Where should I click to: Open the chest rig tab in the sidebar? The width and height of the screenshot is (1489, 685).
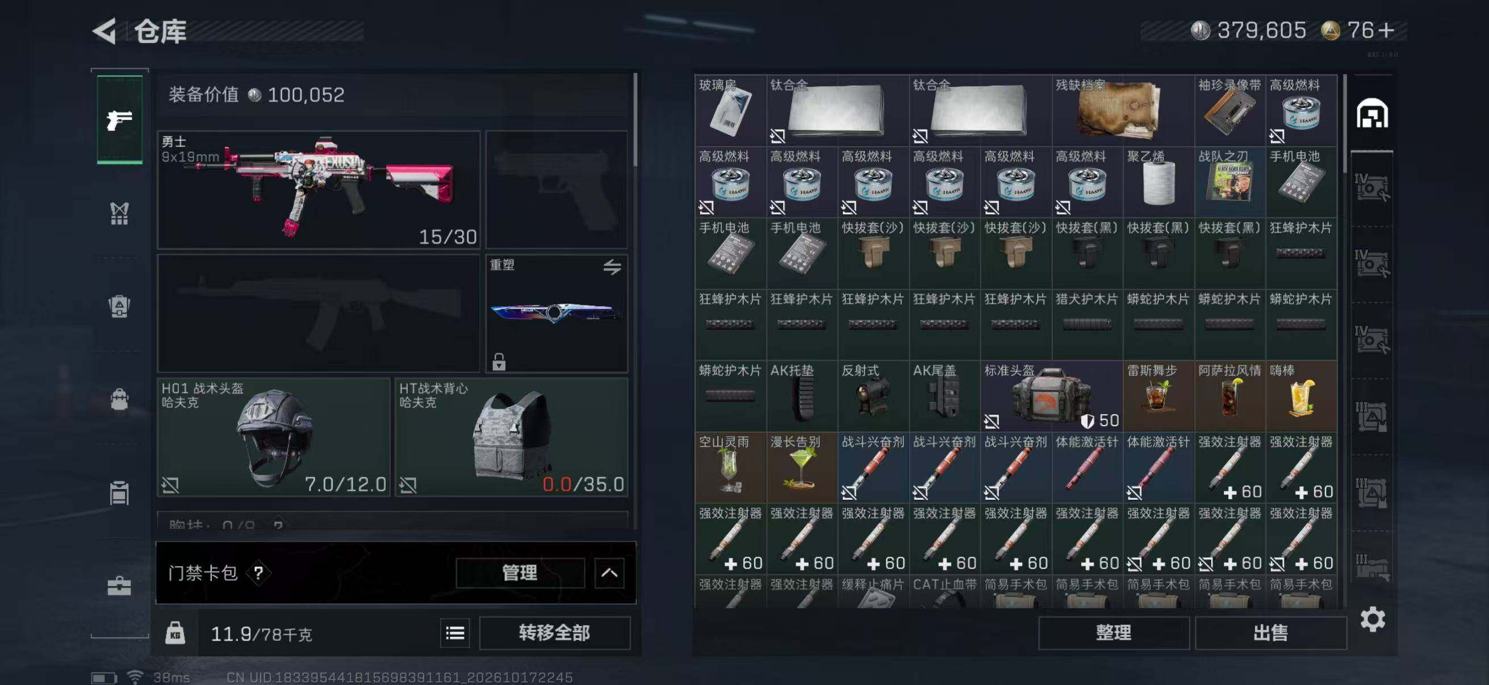(x=119, y=214)
